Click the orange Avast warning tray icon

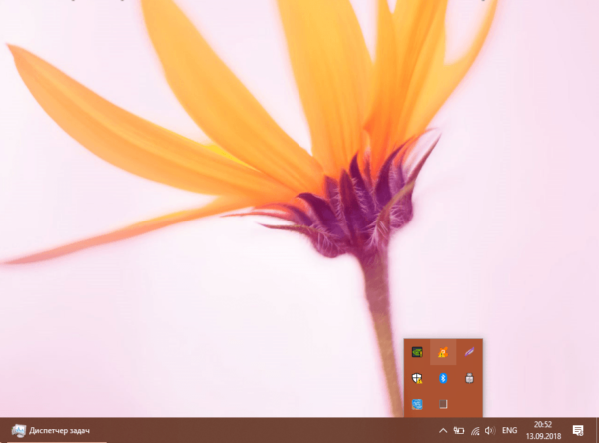(x=443, y=352)
